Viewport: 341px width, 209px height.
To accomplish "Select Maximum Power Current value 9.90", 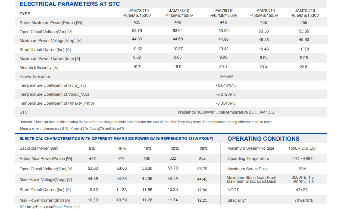I will pos(223,57).
